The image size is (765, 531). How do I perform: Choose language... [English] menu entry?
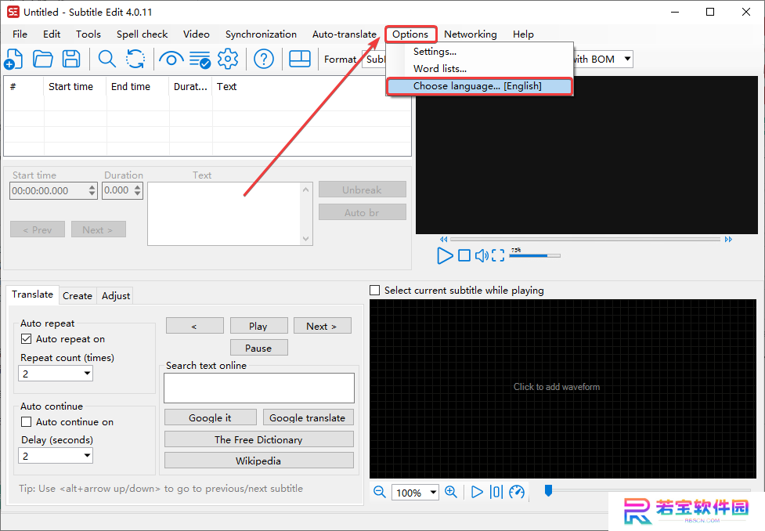click(479, 86)
